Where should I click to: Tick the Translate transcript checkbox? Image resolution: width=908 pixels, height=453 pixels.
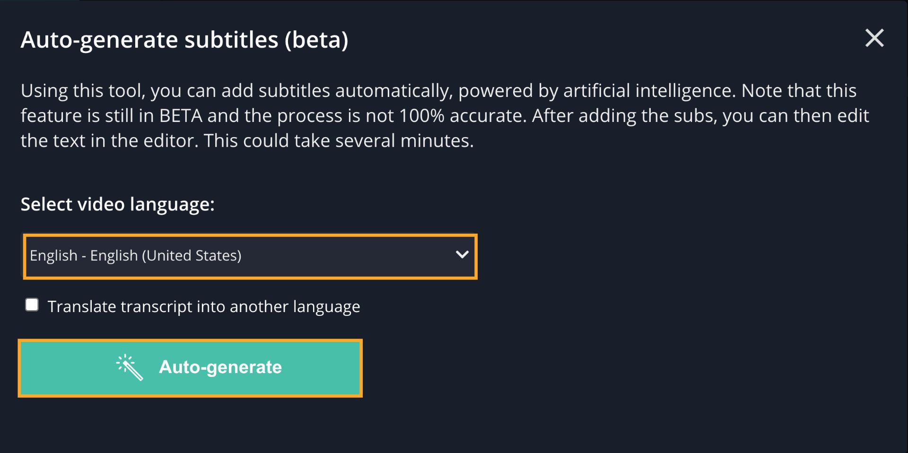(32, 305)
